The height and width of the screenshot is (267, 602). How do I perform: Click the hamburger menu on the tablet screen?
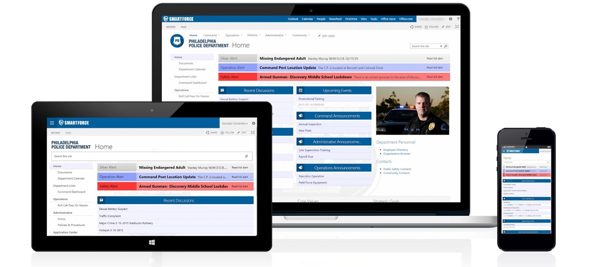click(52, 123)
